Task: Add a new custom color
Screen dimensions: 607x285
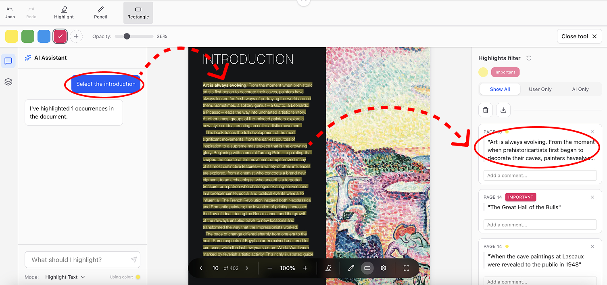Action: [76, 36]
